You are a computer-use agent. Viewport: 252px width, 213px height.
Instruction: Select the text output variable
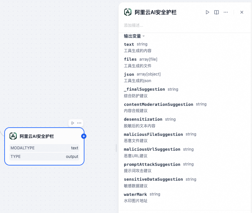point(129,44)
